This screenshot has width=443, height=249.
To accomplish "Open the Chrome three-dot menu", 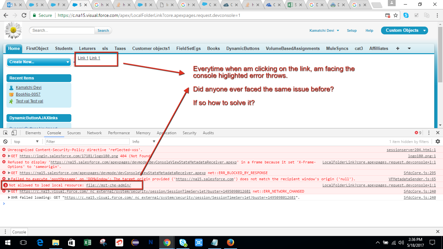I will point(437,15).
